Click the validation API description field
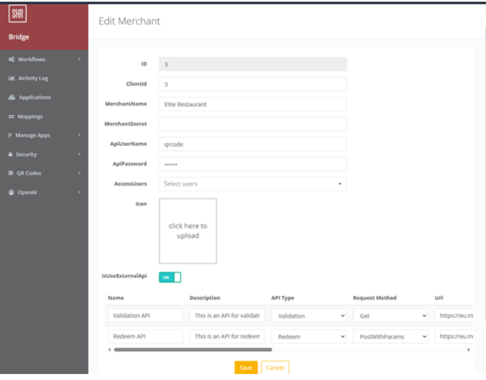The image size is (486, 380). 227,316
